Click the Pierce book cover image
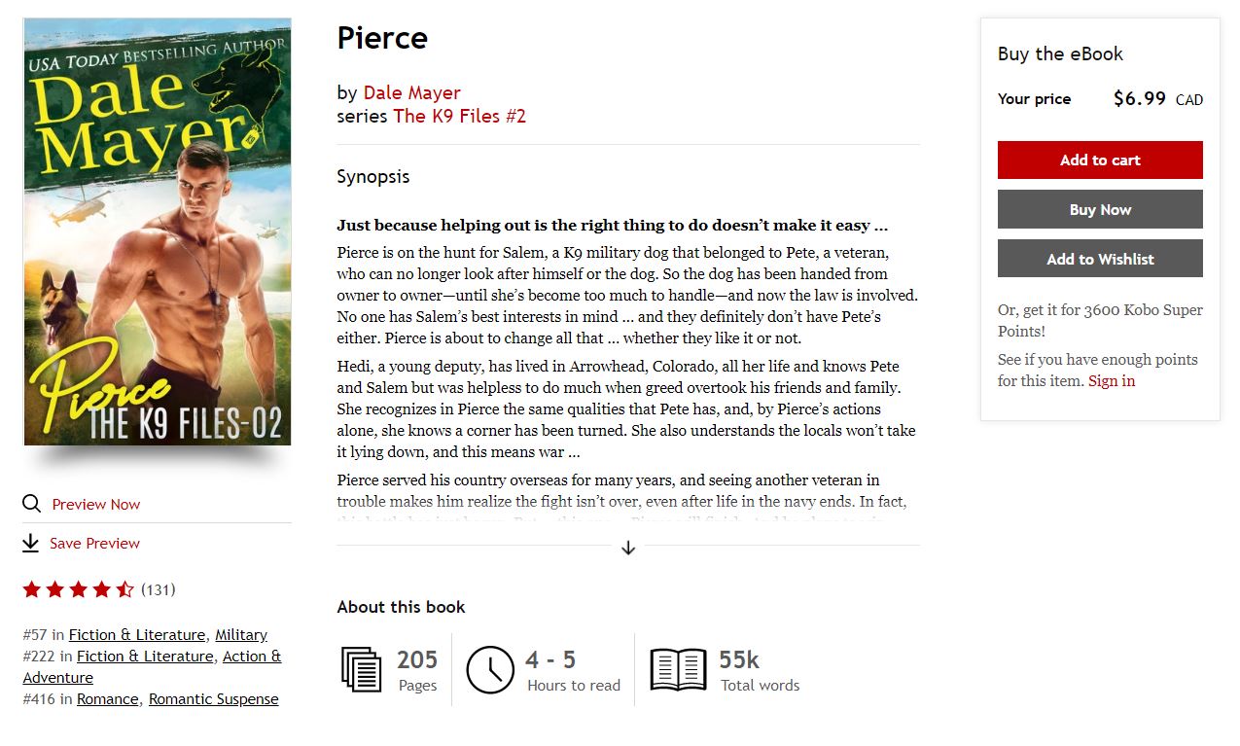 pos(158,231)
